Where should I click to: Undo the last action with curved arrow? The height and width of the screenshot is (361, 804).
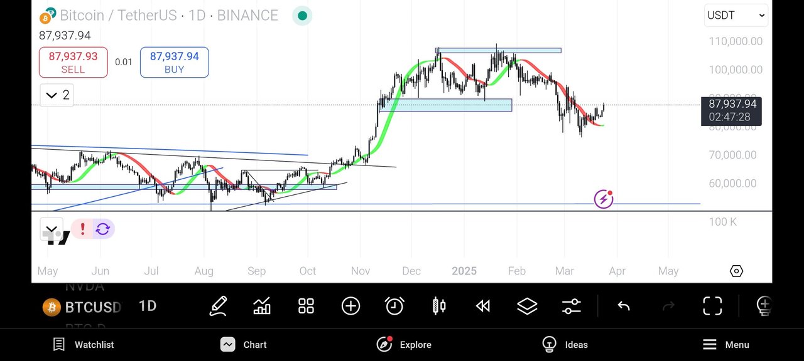click(624, 306)
